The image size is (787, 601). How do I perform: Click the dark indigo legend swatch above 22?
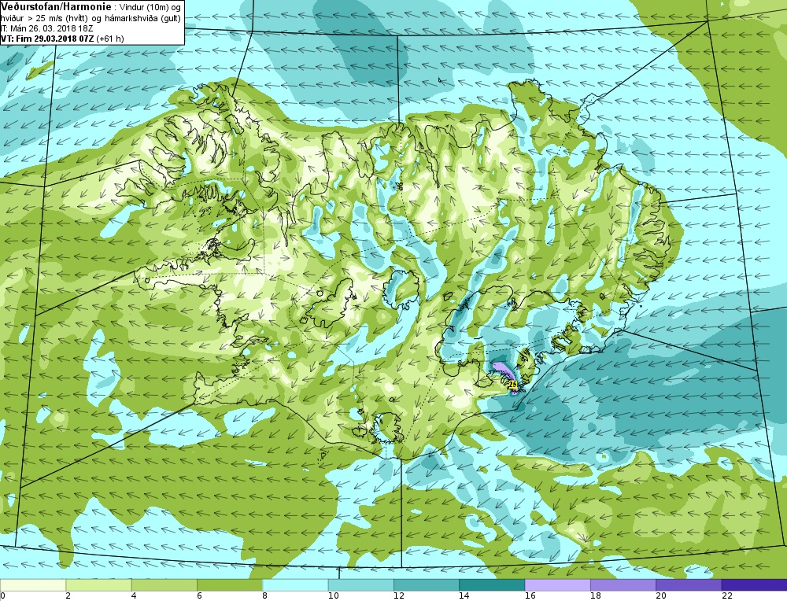(x=754, y=585)
